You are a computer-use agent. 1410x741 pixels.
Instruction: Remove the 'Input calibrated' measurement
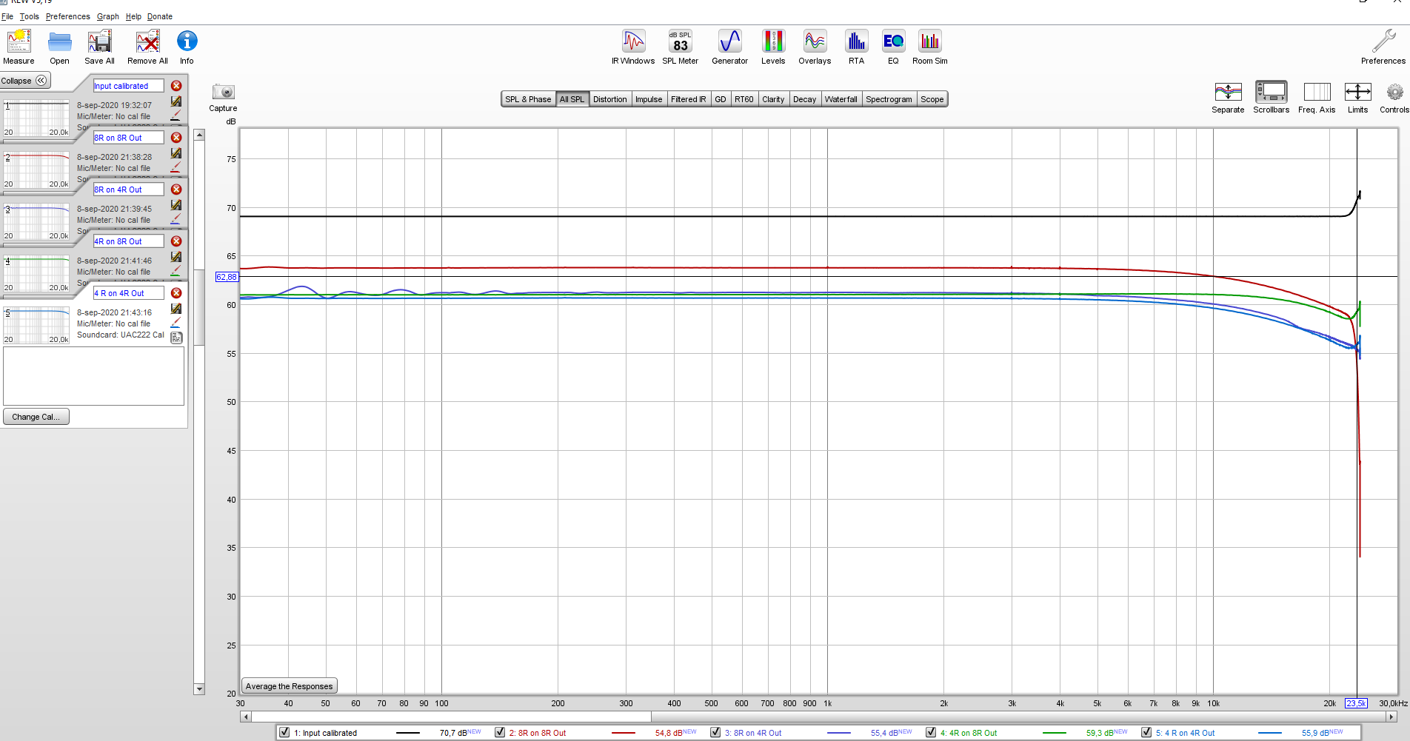click(176, 86)
